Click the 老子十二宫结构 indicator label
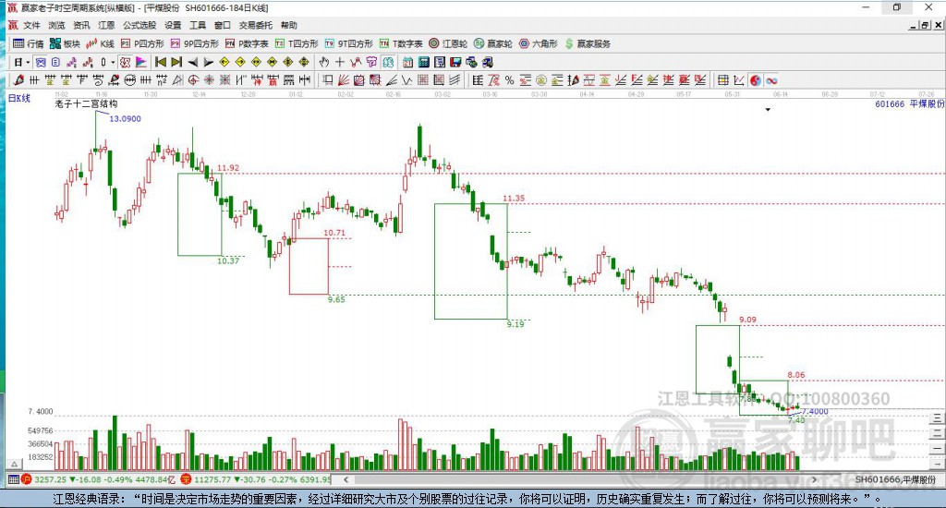 [86, 104]
